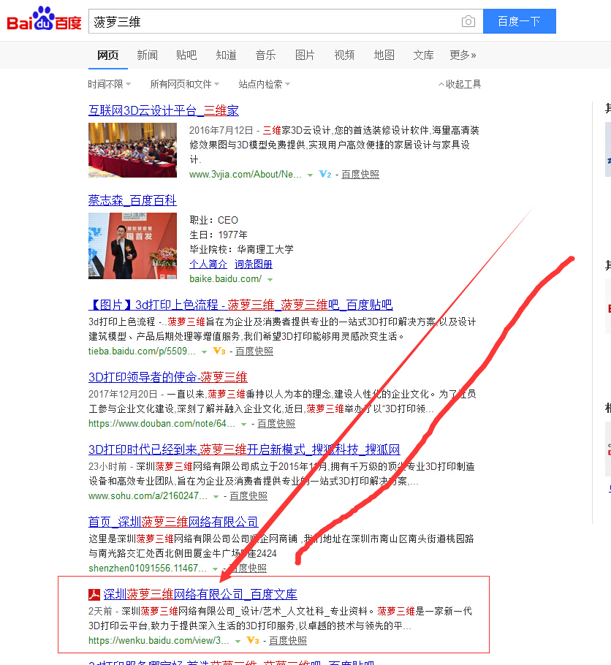Open 百度快照 for the wenku result
The image size is (611, 665).
coord(288,640)
